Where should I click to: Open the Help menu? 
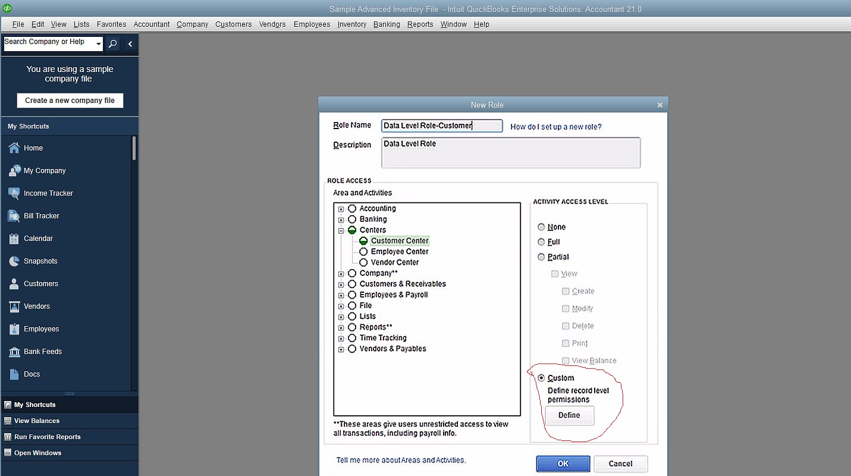tap(482, 24)
